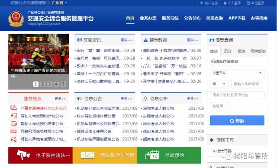The height and width of the screenshot is (168, 277).
Task: Click icon beside 驾驶人考试预约计划公布
Action: coord(13,116)
